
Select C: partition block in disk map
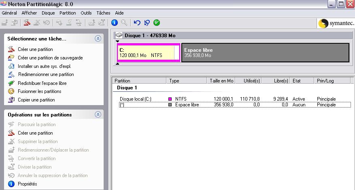(149, 53)
